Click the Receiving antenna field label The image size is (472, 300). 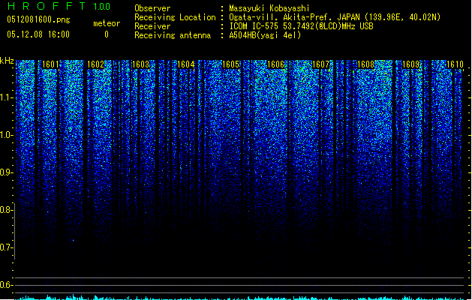pyautogui.click(x=173, y=35)
